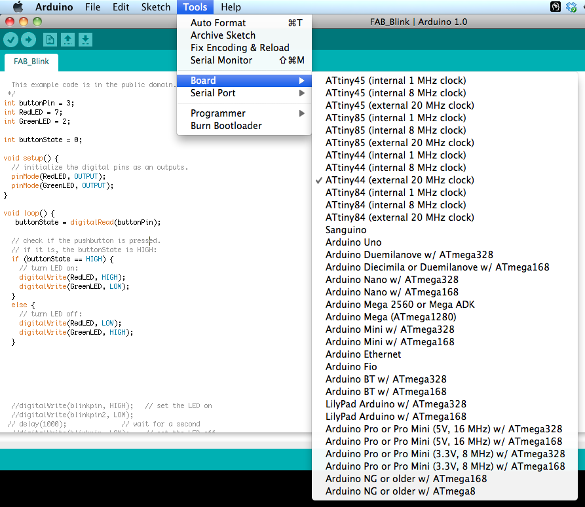Select ATtiny84 (external 20 MHz clock) board

pos(444,217)
